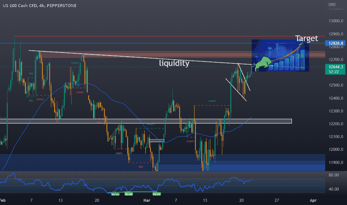Image resolution: width=347 pixels, height=205 pixels.
Task: Click the ECBOS structure label
Action: 119,153
